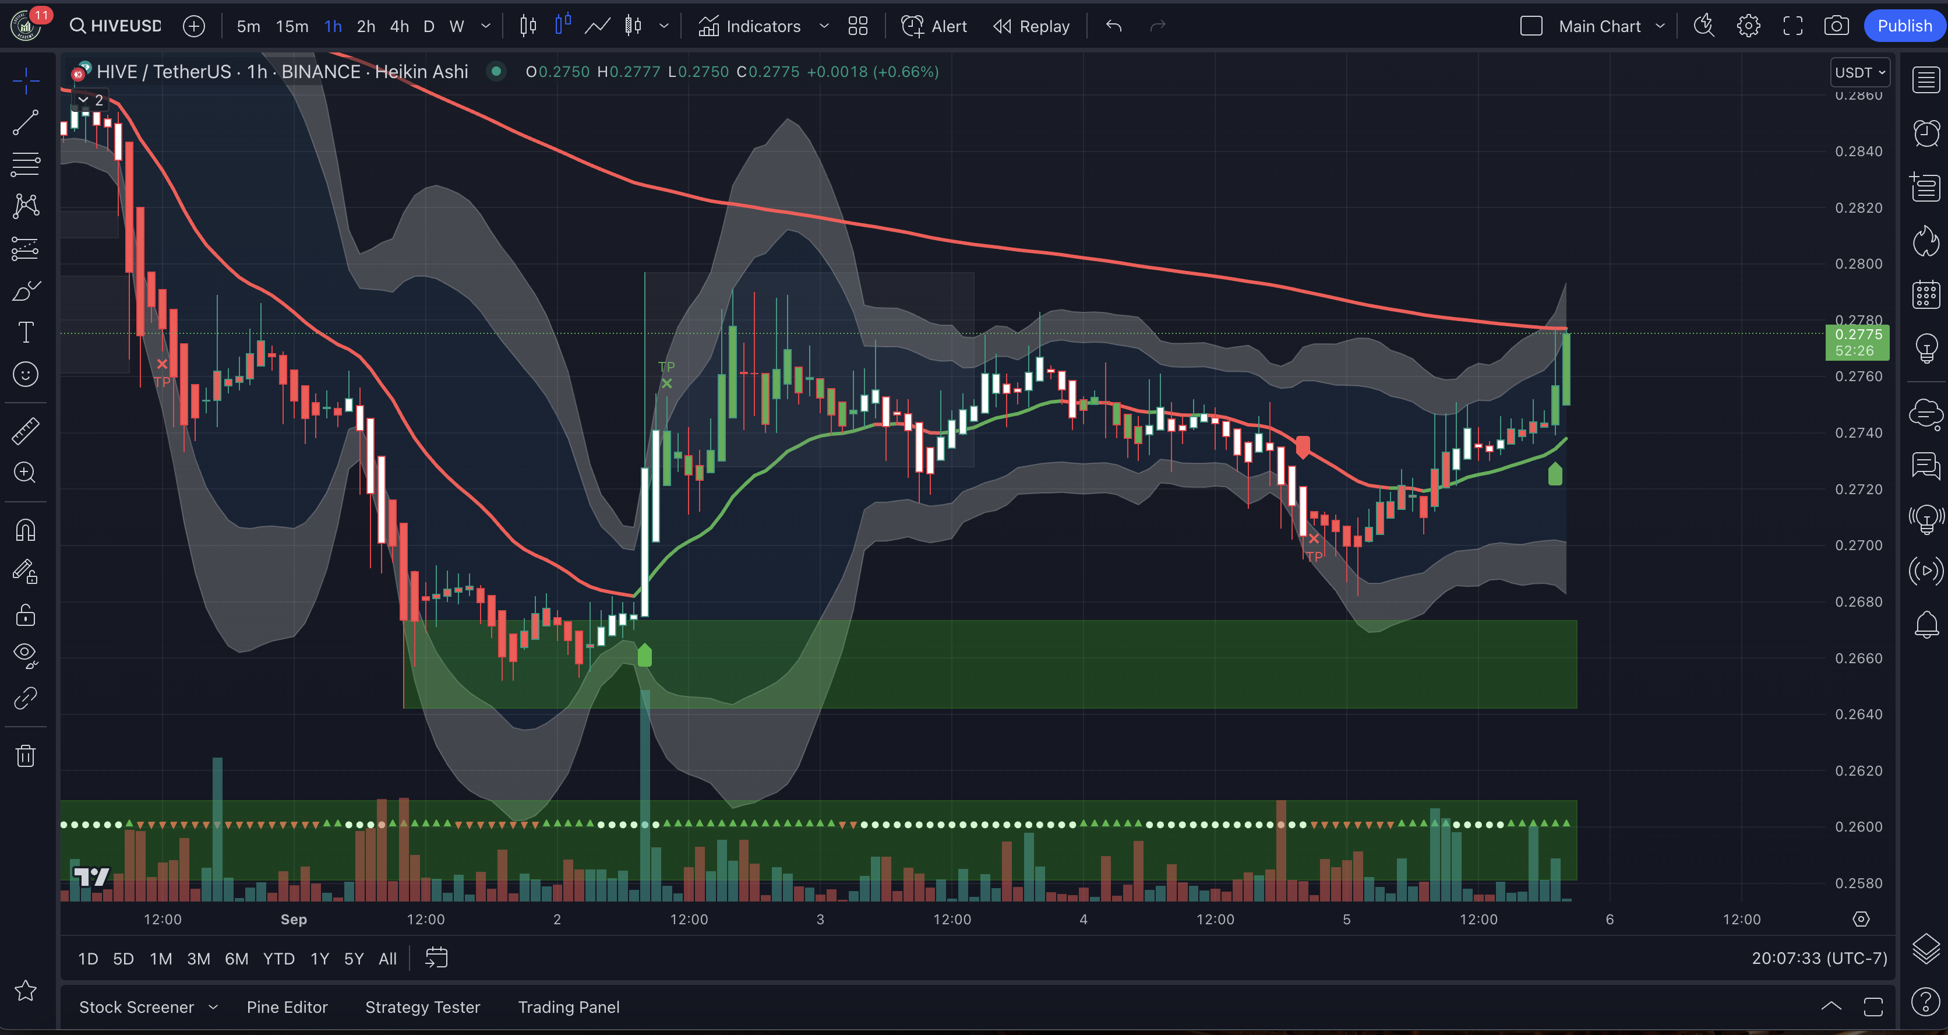Image resolution: width=1948 pixels, height=1035 pixels.
Task: Select the brush drawing tool
Action: (26, 291)
